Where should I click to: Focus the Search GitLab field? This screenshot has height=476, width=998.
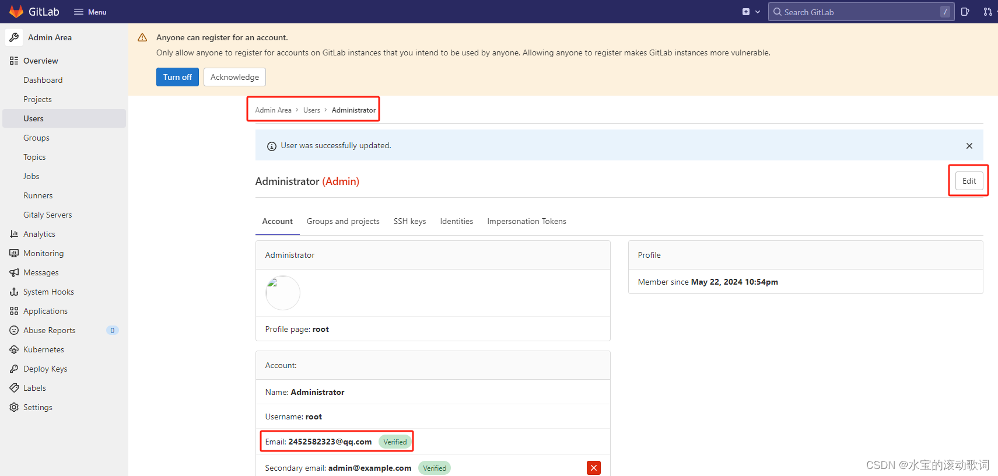861,12
